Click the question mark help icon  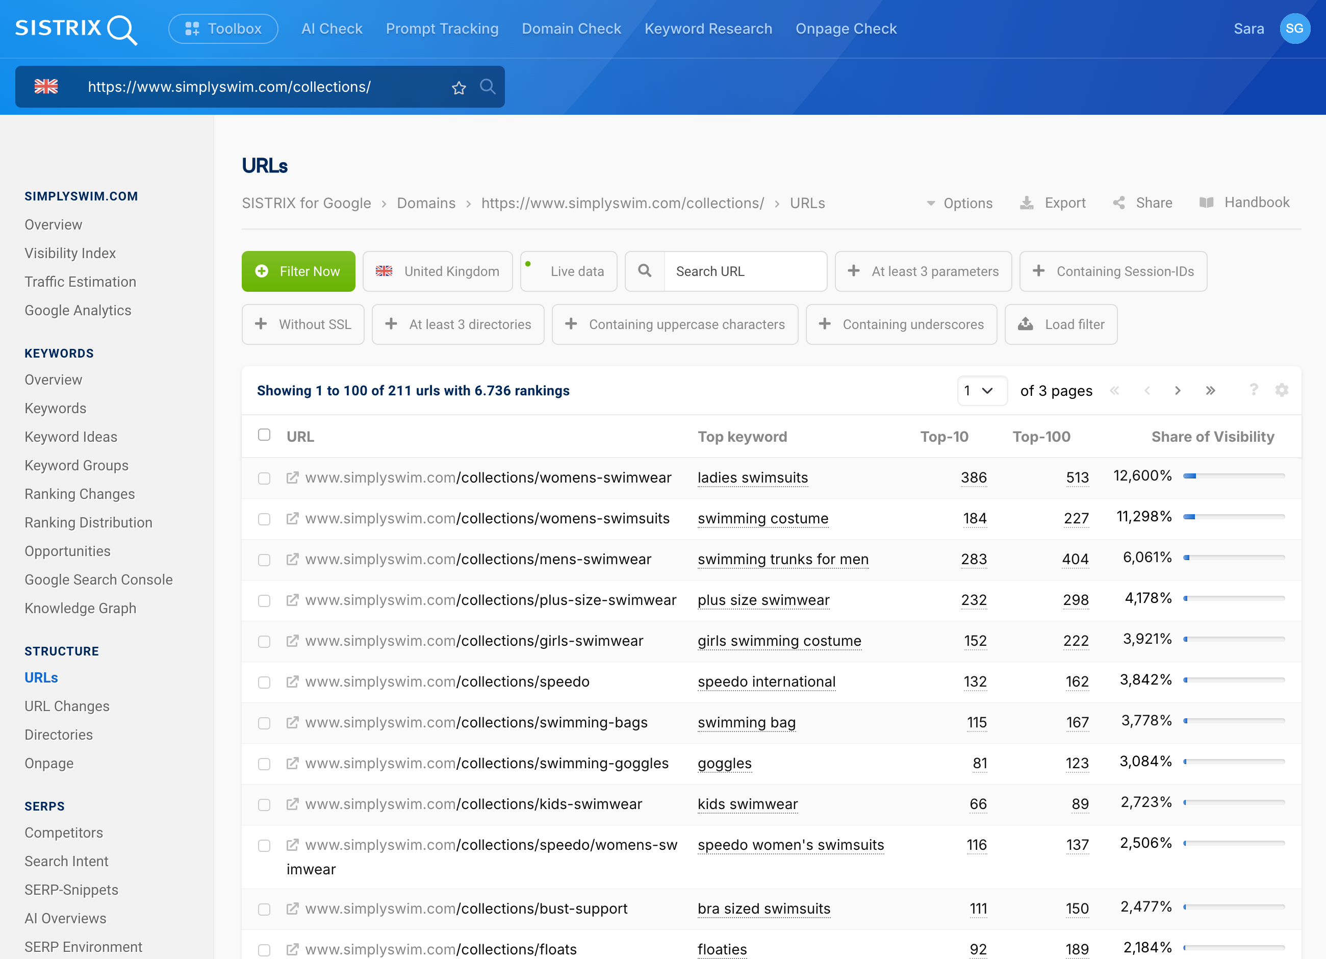[1254, 389]
